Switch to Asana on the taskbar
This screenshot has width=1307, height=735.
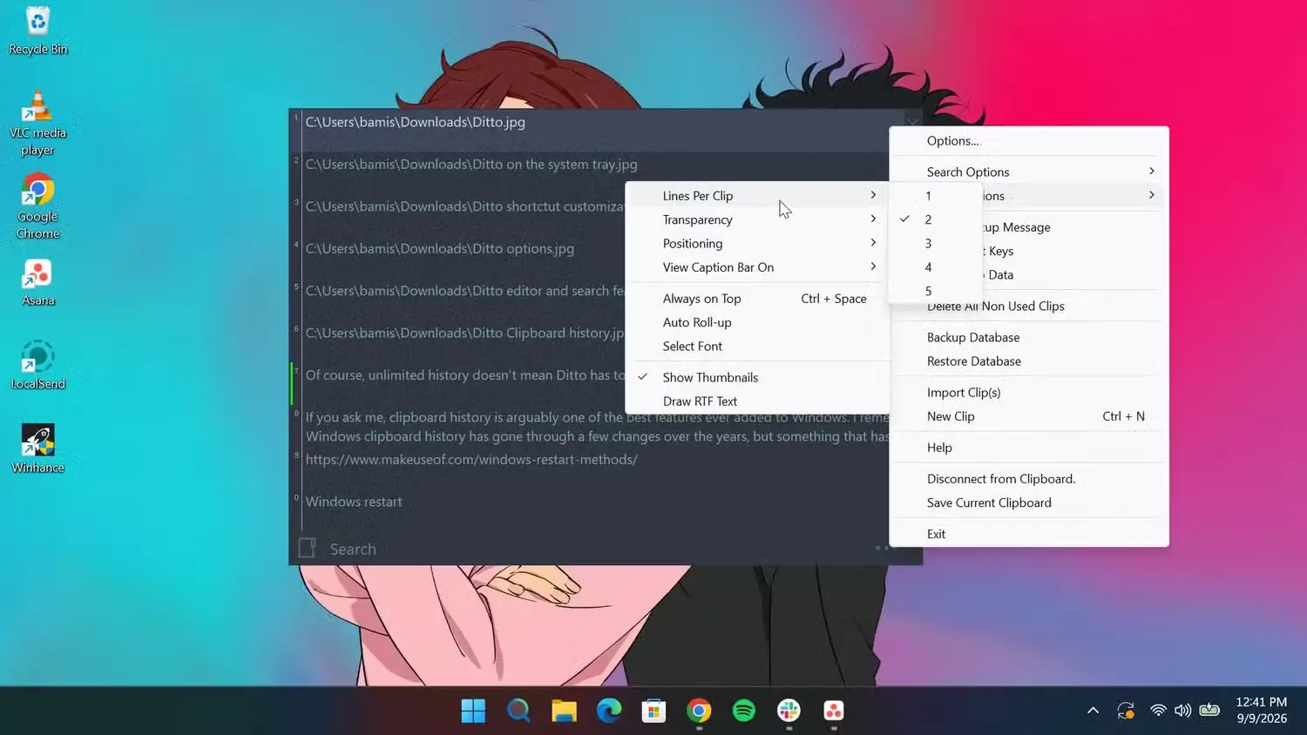coord(834,711)
